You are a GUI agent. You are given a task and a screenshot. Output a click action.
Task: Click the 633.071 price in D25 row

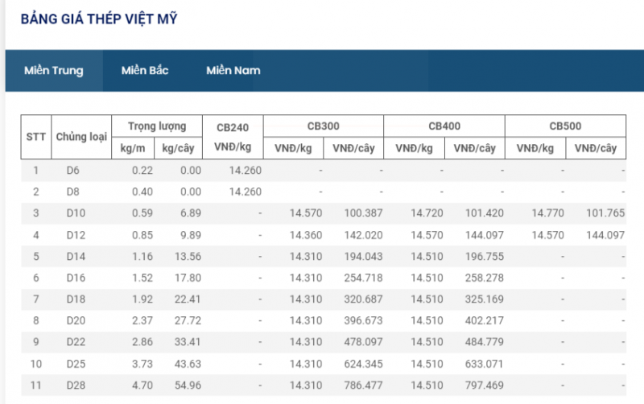click(484, 364)
